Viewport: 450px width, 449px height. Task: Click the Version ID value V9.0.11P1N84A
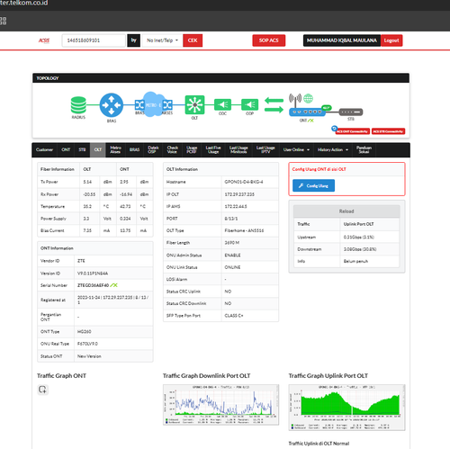tap(93, 274)
